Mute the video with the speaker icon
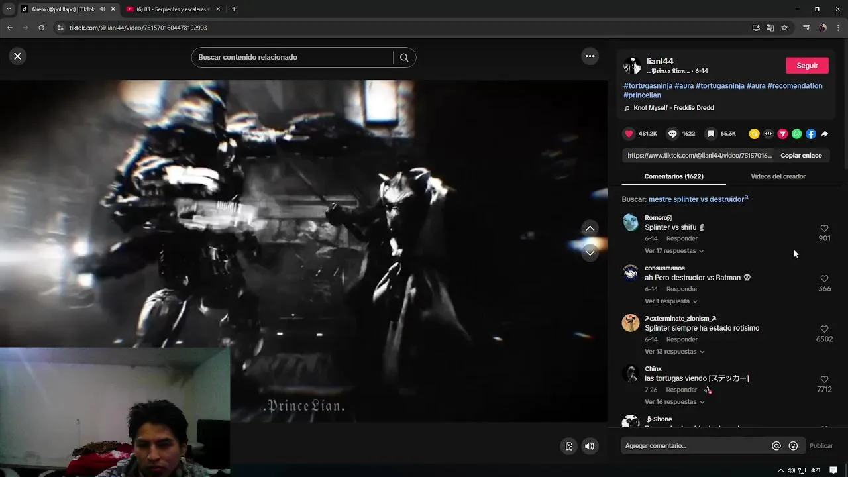848x477 pixels. point(590,446)
